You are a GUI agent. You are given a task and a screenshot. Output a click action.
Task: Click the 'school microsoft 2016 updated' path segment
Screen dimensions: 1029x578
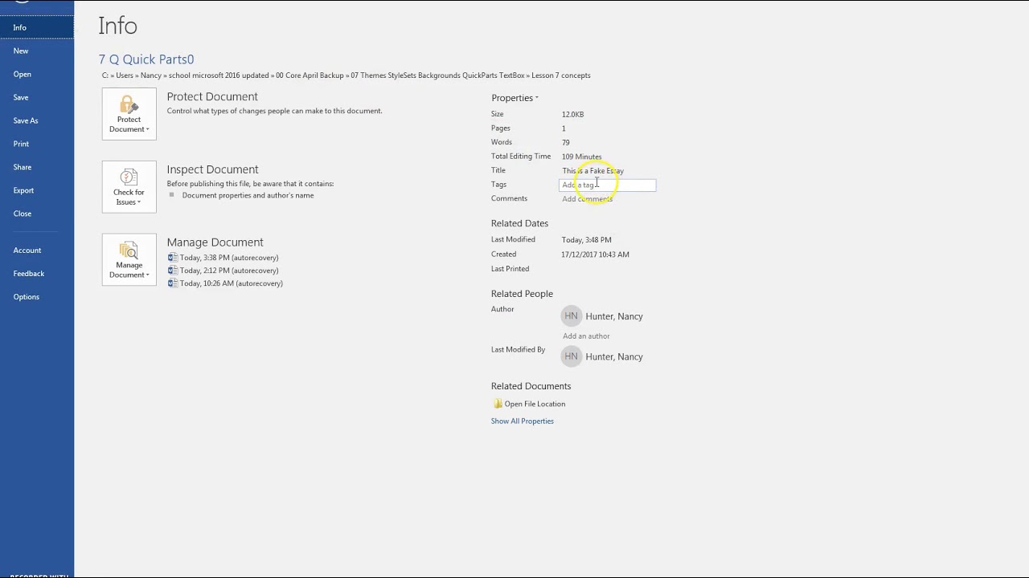pyautogui.click(x=219, y=75)
